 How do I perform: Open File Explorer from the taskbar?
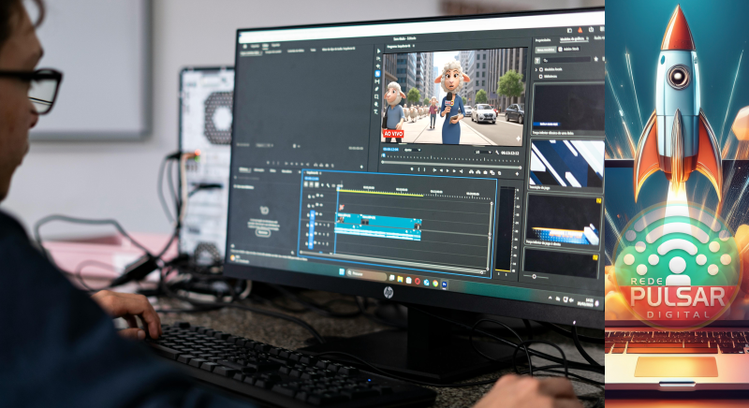coord(400,279)
